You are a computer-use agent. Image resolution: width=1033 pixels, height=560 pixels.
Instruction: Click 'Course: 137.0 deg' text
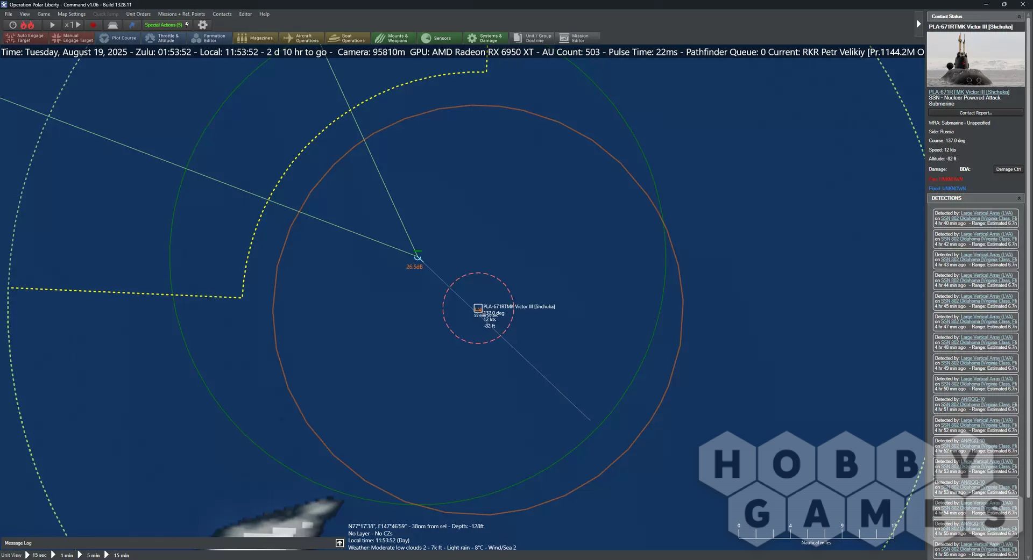(x=947, y=141)
